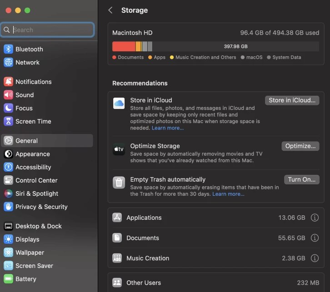This screenshot has height=292, width=330.
Task: Click the System Data legend label
Action: [287, 57]
